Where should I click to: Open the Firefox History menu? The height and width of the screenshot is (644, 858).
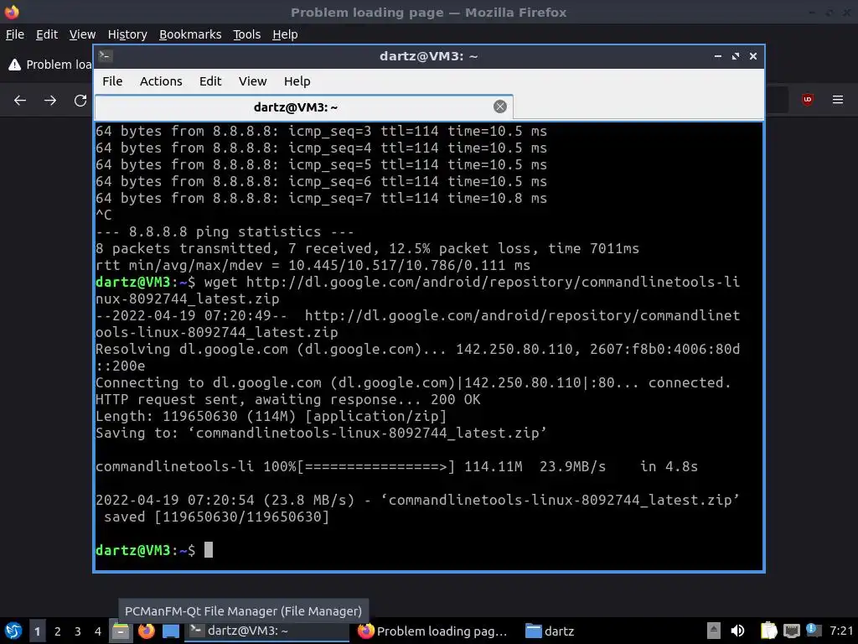point(127,34)
